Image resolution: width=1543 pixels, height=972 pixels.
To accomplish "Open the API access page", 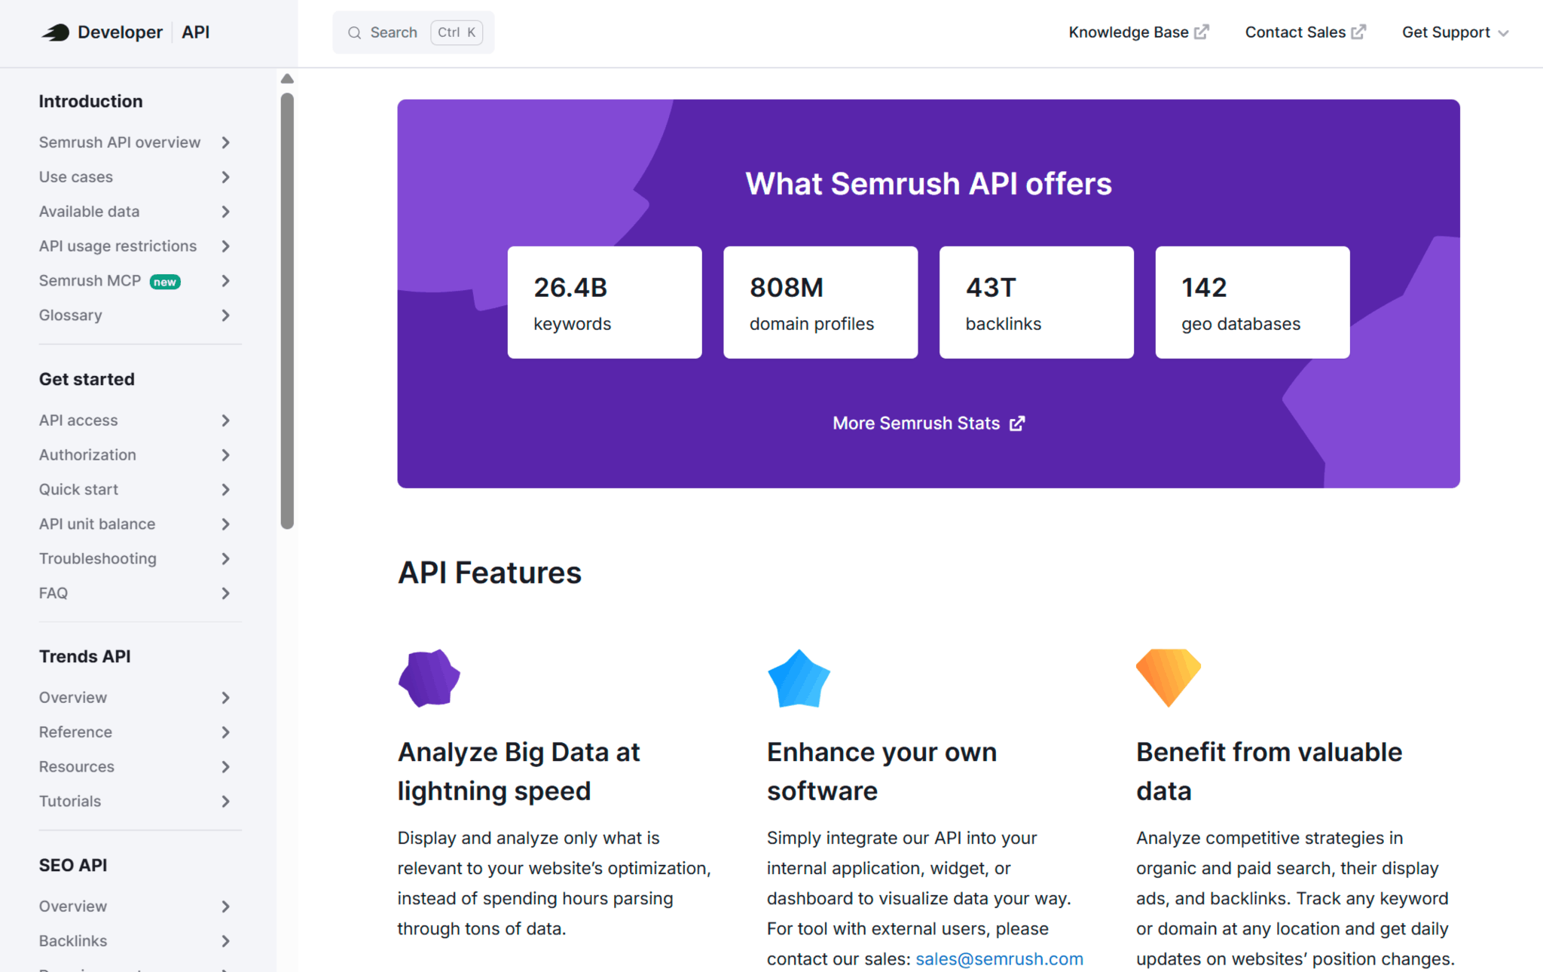I will point(78,420).
